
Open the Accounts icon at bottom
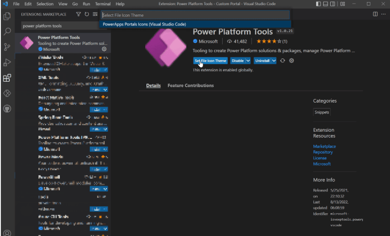(7, 233)
